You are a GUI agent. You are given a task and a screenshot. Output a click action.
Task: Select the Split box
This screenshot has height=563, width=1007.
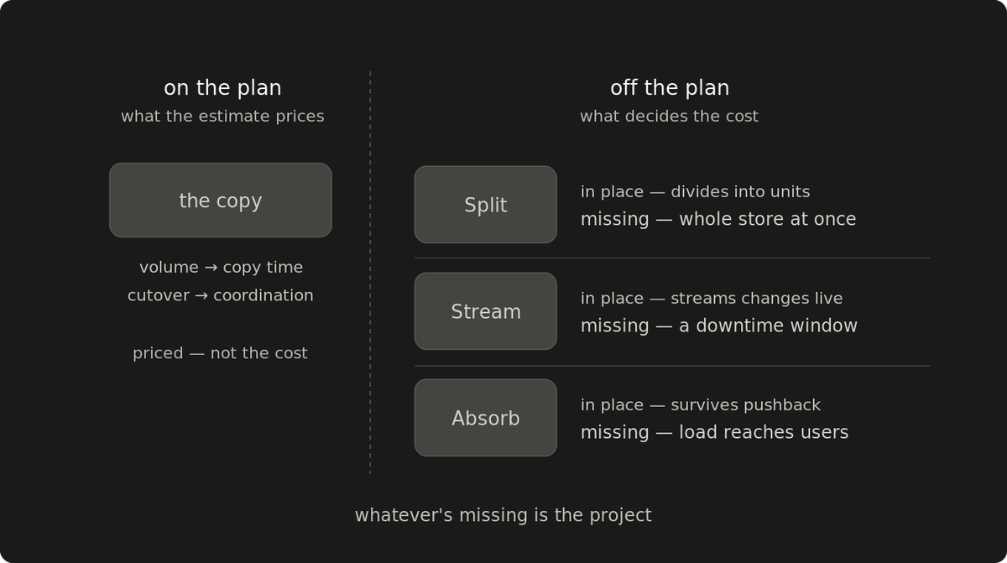click(486, 205)
